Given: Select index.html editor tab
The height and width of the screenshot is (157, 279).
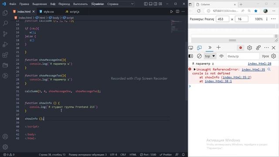Looking at the screenshot, I should (x=24, y=12).
